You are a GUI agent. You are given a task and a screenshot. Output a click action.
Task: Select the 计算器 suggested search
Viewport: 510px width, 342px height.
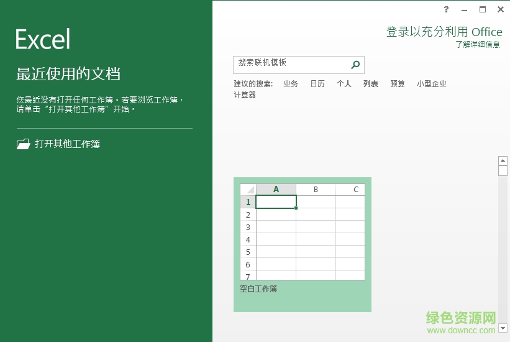pos(245,95)
